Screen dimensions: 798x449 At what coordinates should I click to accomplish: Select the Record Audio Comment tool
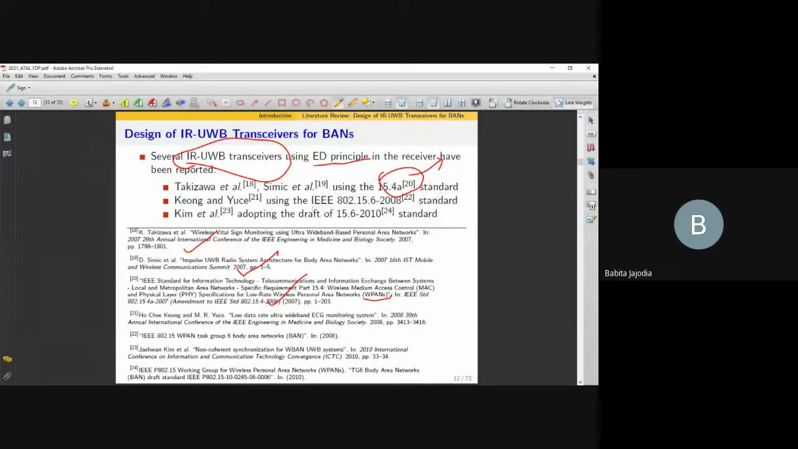point(180,103)
